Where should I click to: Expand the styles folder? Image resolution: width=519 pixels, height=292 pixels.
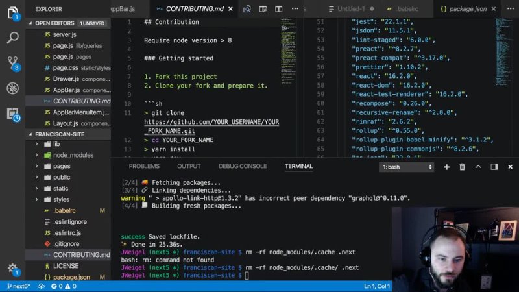(x=37, y=199)
